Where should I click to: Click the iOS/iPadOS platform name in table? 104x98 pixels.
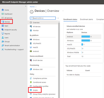(x=71, y=48)
